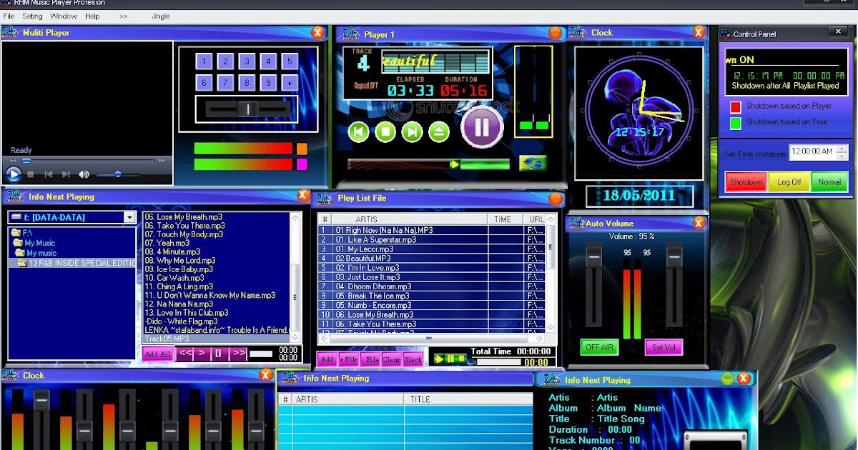858x450 pixels.
Task: Select '-Dido - White Flag.mp3' file
Action: point(181,321)
